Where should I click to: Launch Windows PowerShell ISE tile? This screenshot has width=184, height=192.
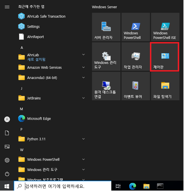165,27
